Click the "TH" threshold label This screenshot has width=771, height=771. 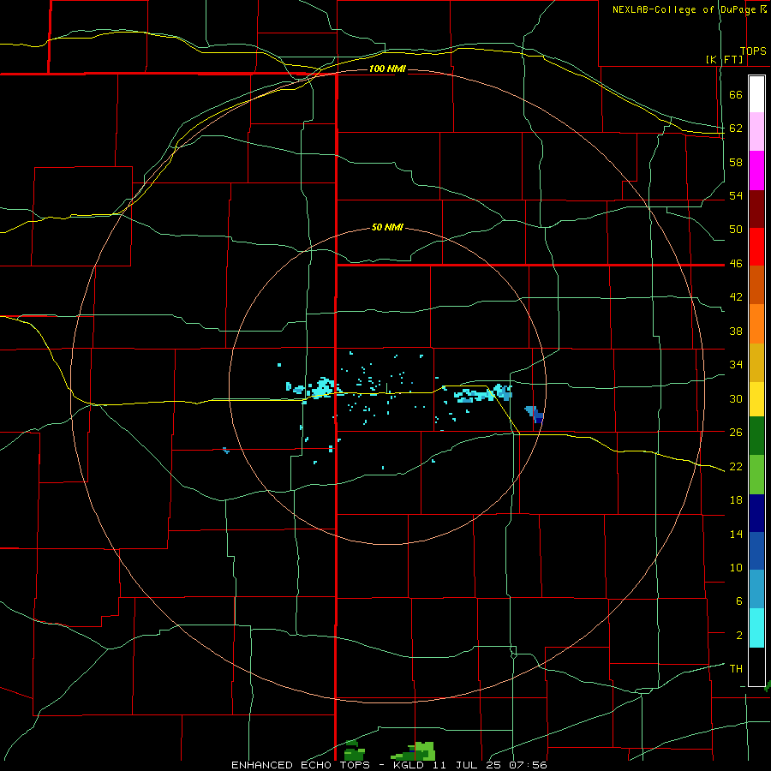(736, 669)
